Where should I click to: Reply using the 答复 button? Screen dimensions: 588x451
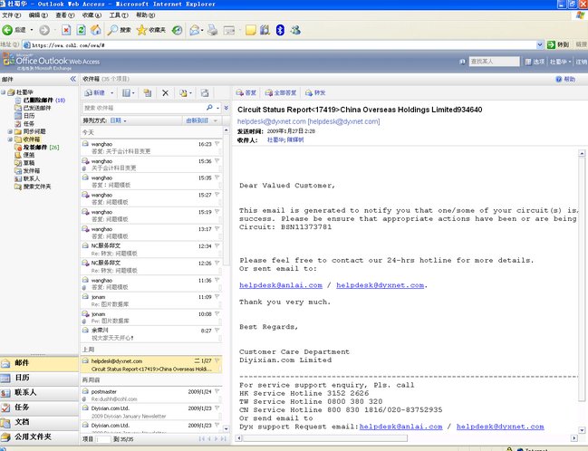(x=246, y=92)
